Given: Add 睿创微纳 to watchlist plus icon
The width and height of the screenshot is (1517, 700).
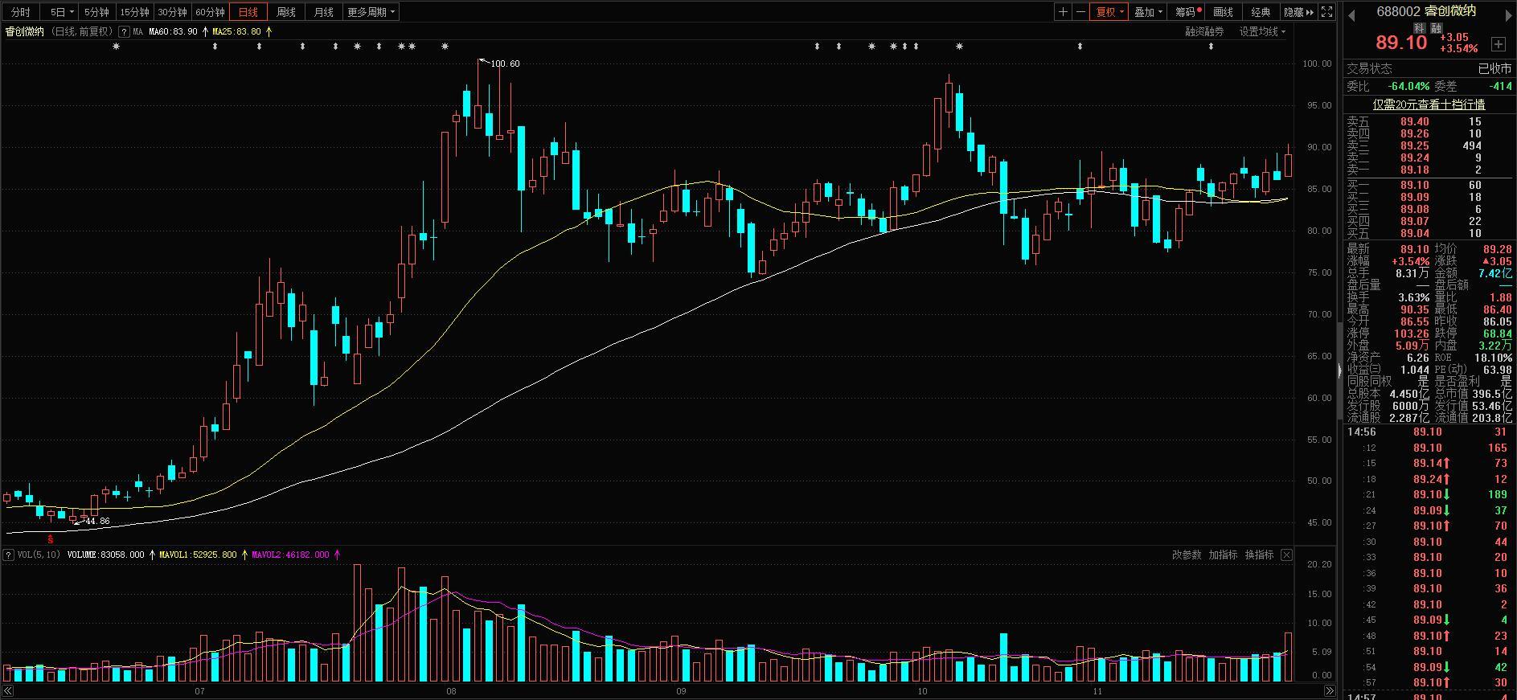Looking at the screenshot, I should (1499, 43).
